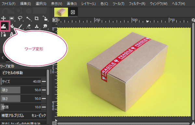Click the 40.00 size value
The image size is (195, 125).
click(37, 82)
